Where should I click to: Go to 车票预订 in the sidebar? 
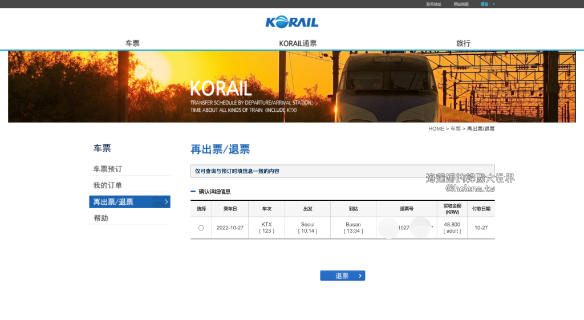point(108,169)
